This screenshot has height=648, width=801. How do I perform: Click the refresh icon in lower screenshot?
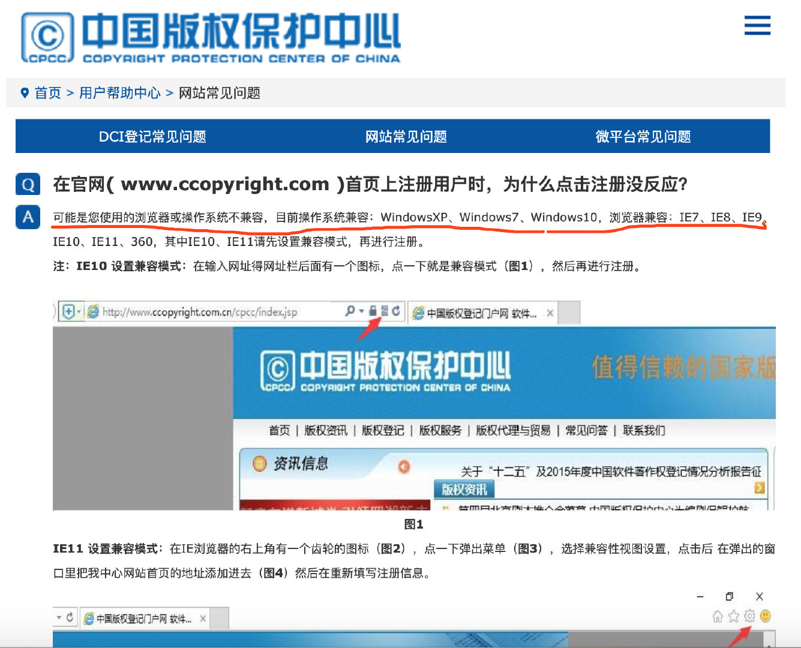(70, 617)
